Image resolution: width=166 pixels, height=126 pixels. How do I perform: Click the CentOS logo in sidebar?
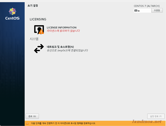click(12, 14)
